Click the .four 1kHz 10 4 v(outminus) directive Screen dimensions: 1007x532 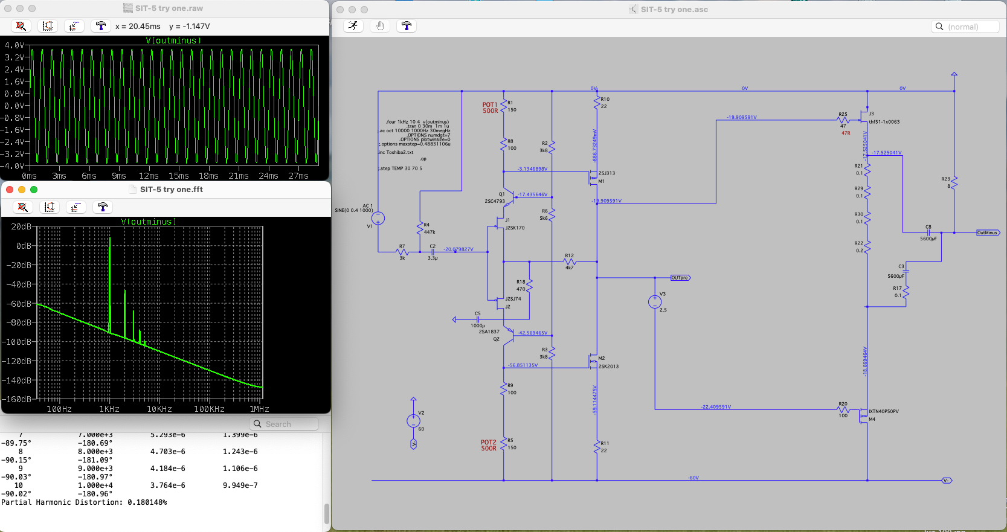pos(417,122)
